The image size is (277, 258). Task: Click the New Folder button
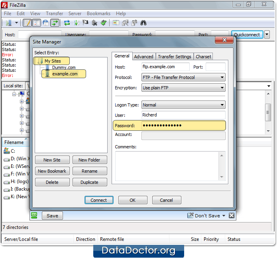pyautogui.click(x=90, y=160)
